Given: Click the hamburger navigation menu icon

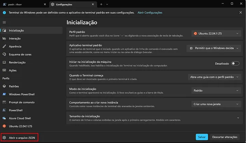Looking at the screenshot, I should coord(4,22).
